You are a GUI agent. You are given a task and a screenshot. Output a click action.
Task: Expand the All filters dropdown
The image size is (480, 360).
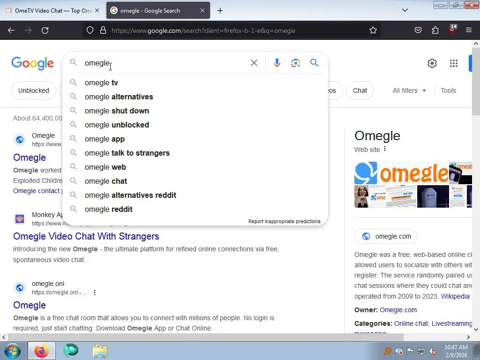tap(409, 90)
